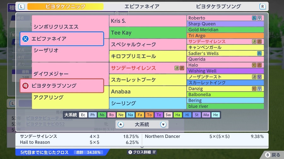This screenshot has width=284, height=159.
Task: Select the ピヨタケソニック tab
Action: pos(65,7)
